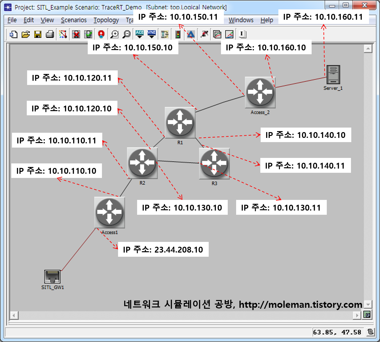Image resolution: width=380 pixels, height=342 pixels.
Task: Open the Topology menu
Action: (x=106, y=20)
